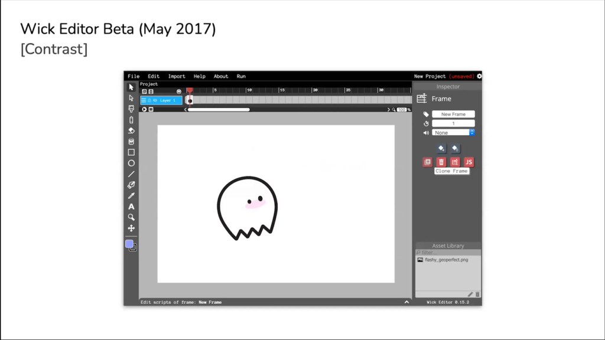Select the Eyedropper tool
The width and height of the screenshot is (605, 340).
tap(131, 195)
